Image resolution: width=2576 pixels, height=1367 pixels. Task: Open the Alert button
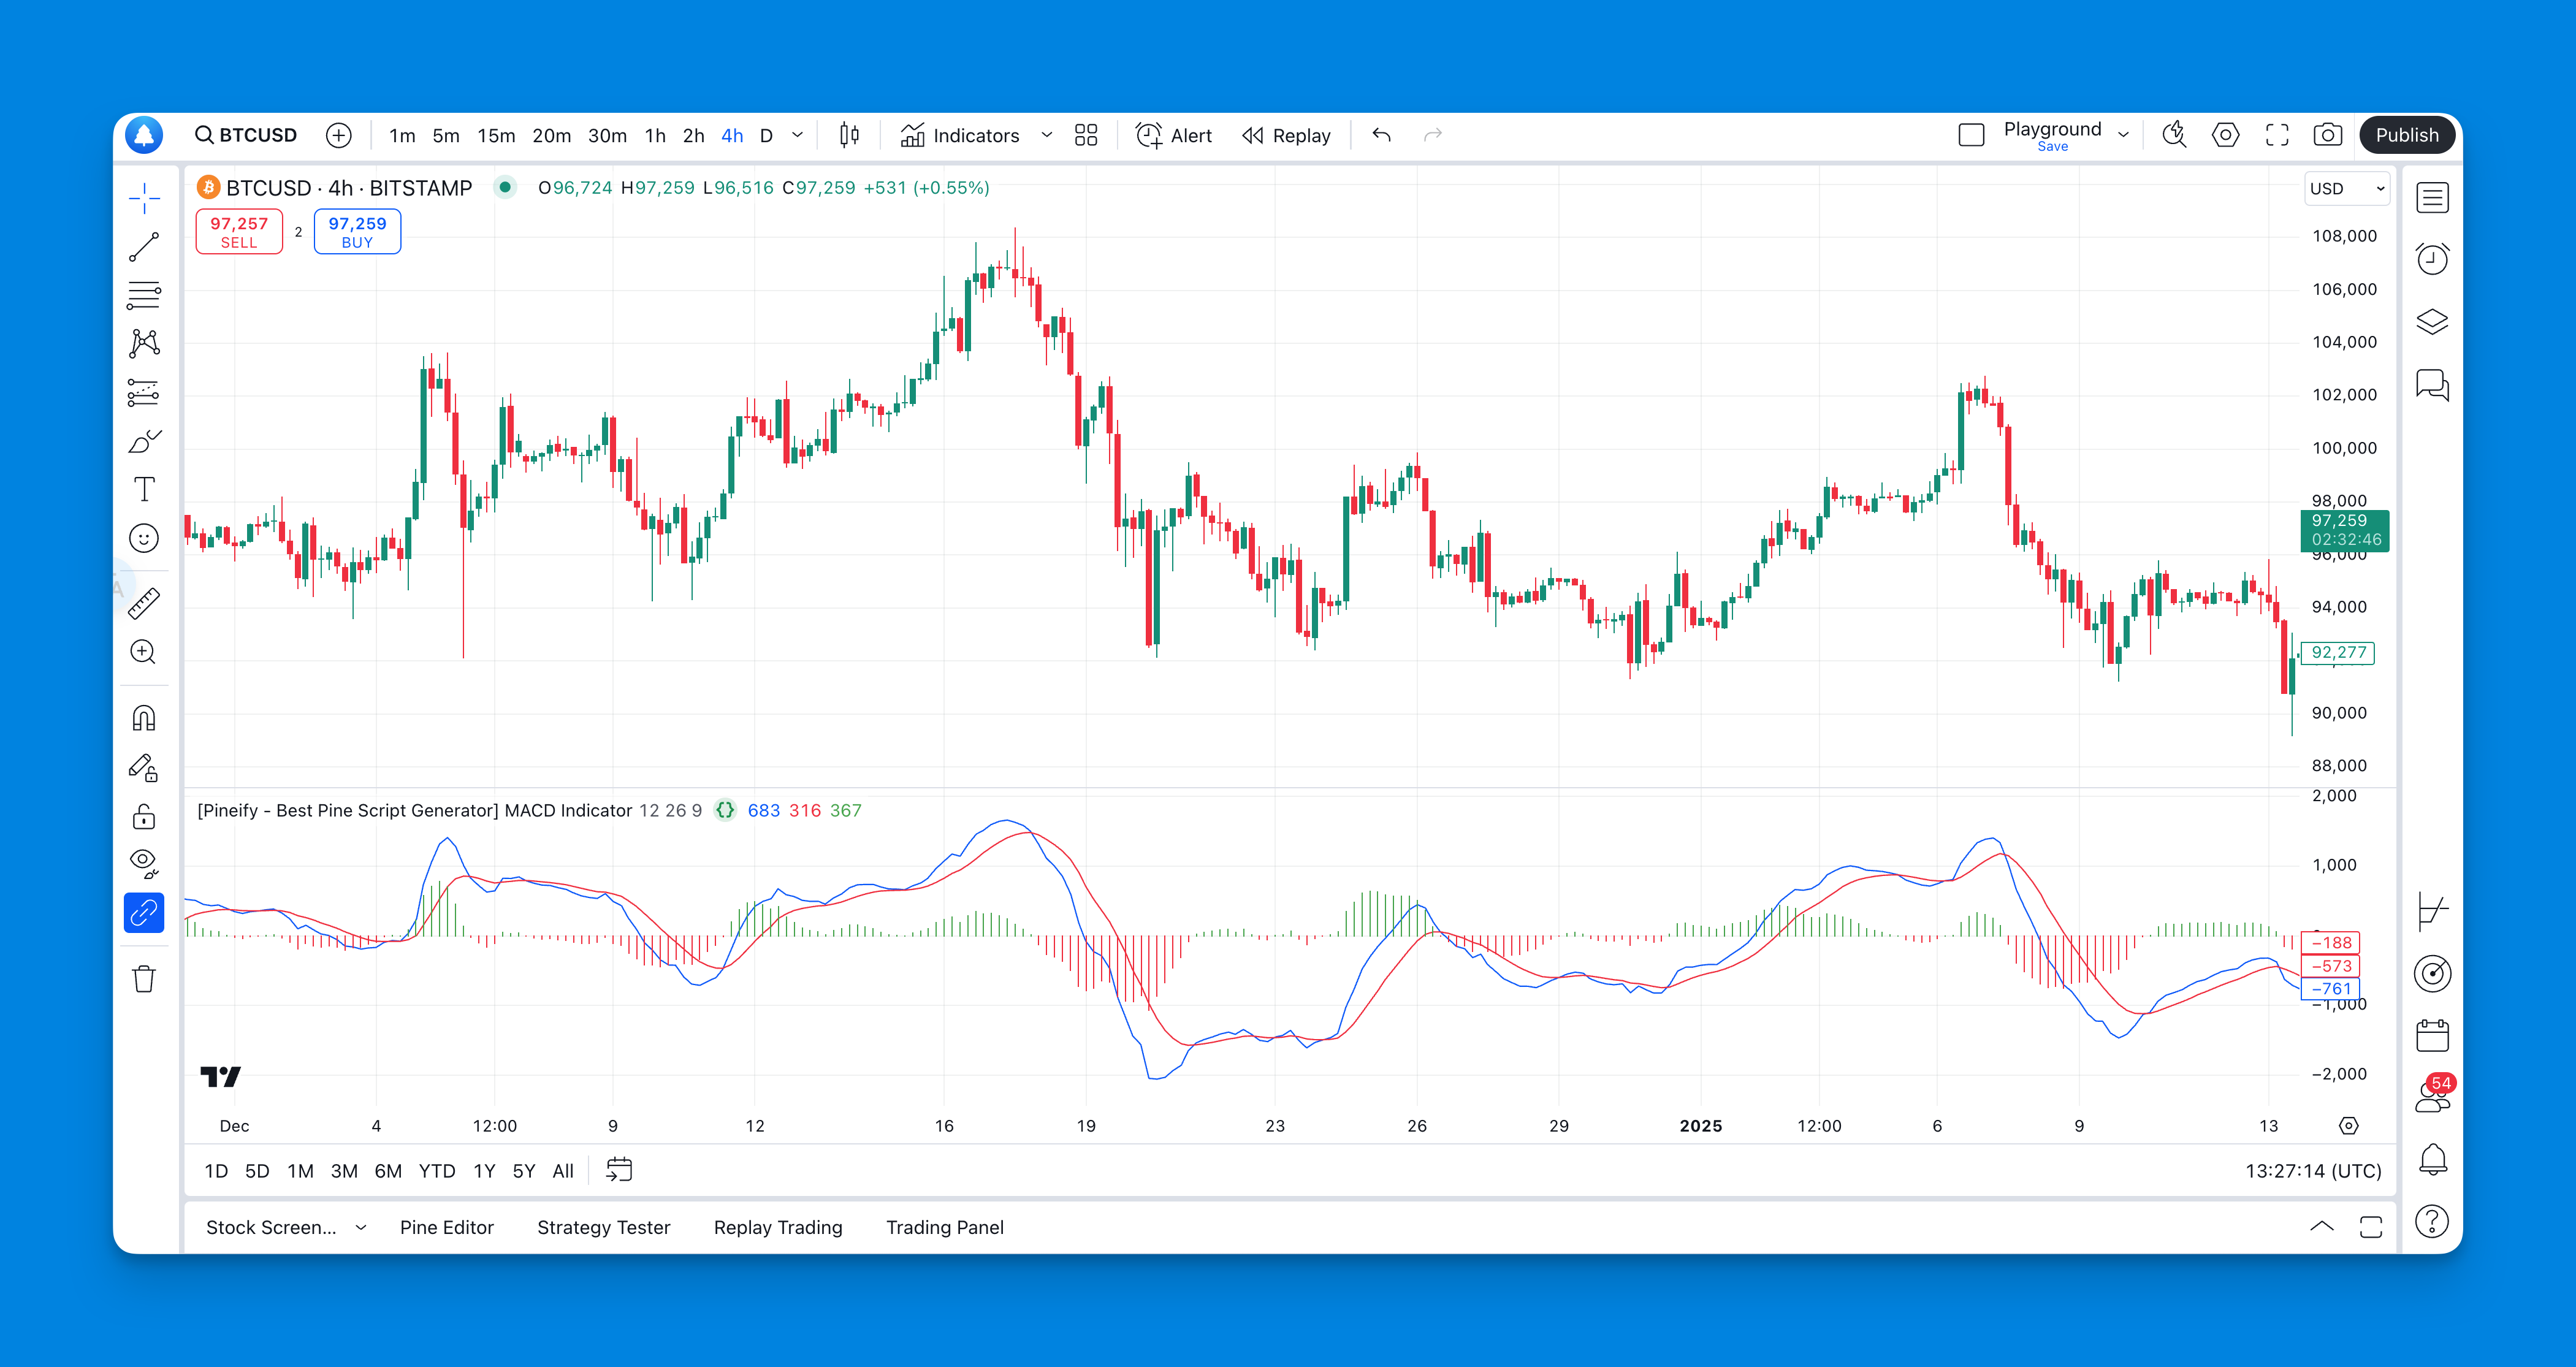[x=1173, y=135]
